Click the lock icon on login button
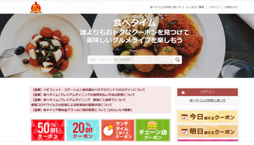This screenshot has height=145, width=254. [183, 92]
